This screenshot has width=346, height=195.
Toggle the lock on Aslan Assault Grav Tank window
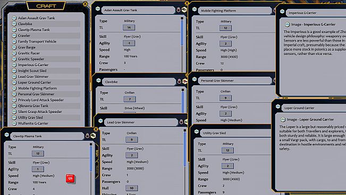tap(179, 10)
